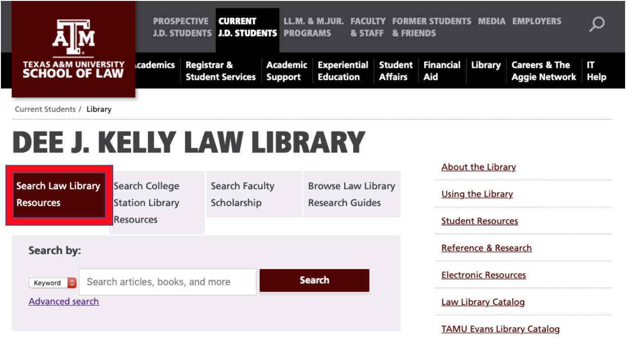
Task: Visit the TAMU Evans Library Catalog link
Action: pos(501,329)
